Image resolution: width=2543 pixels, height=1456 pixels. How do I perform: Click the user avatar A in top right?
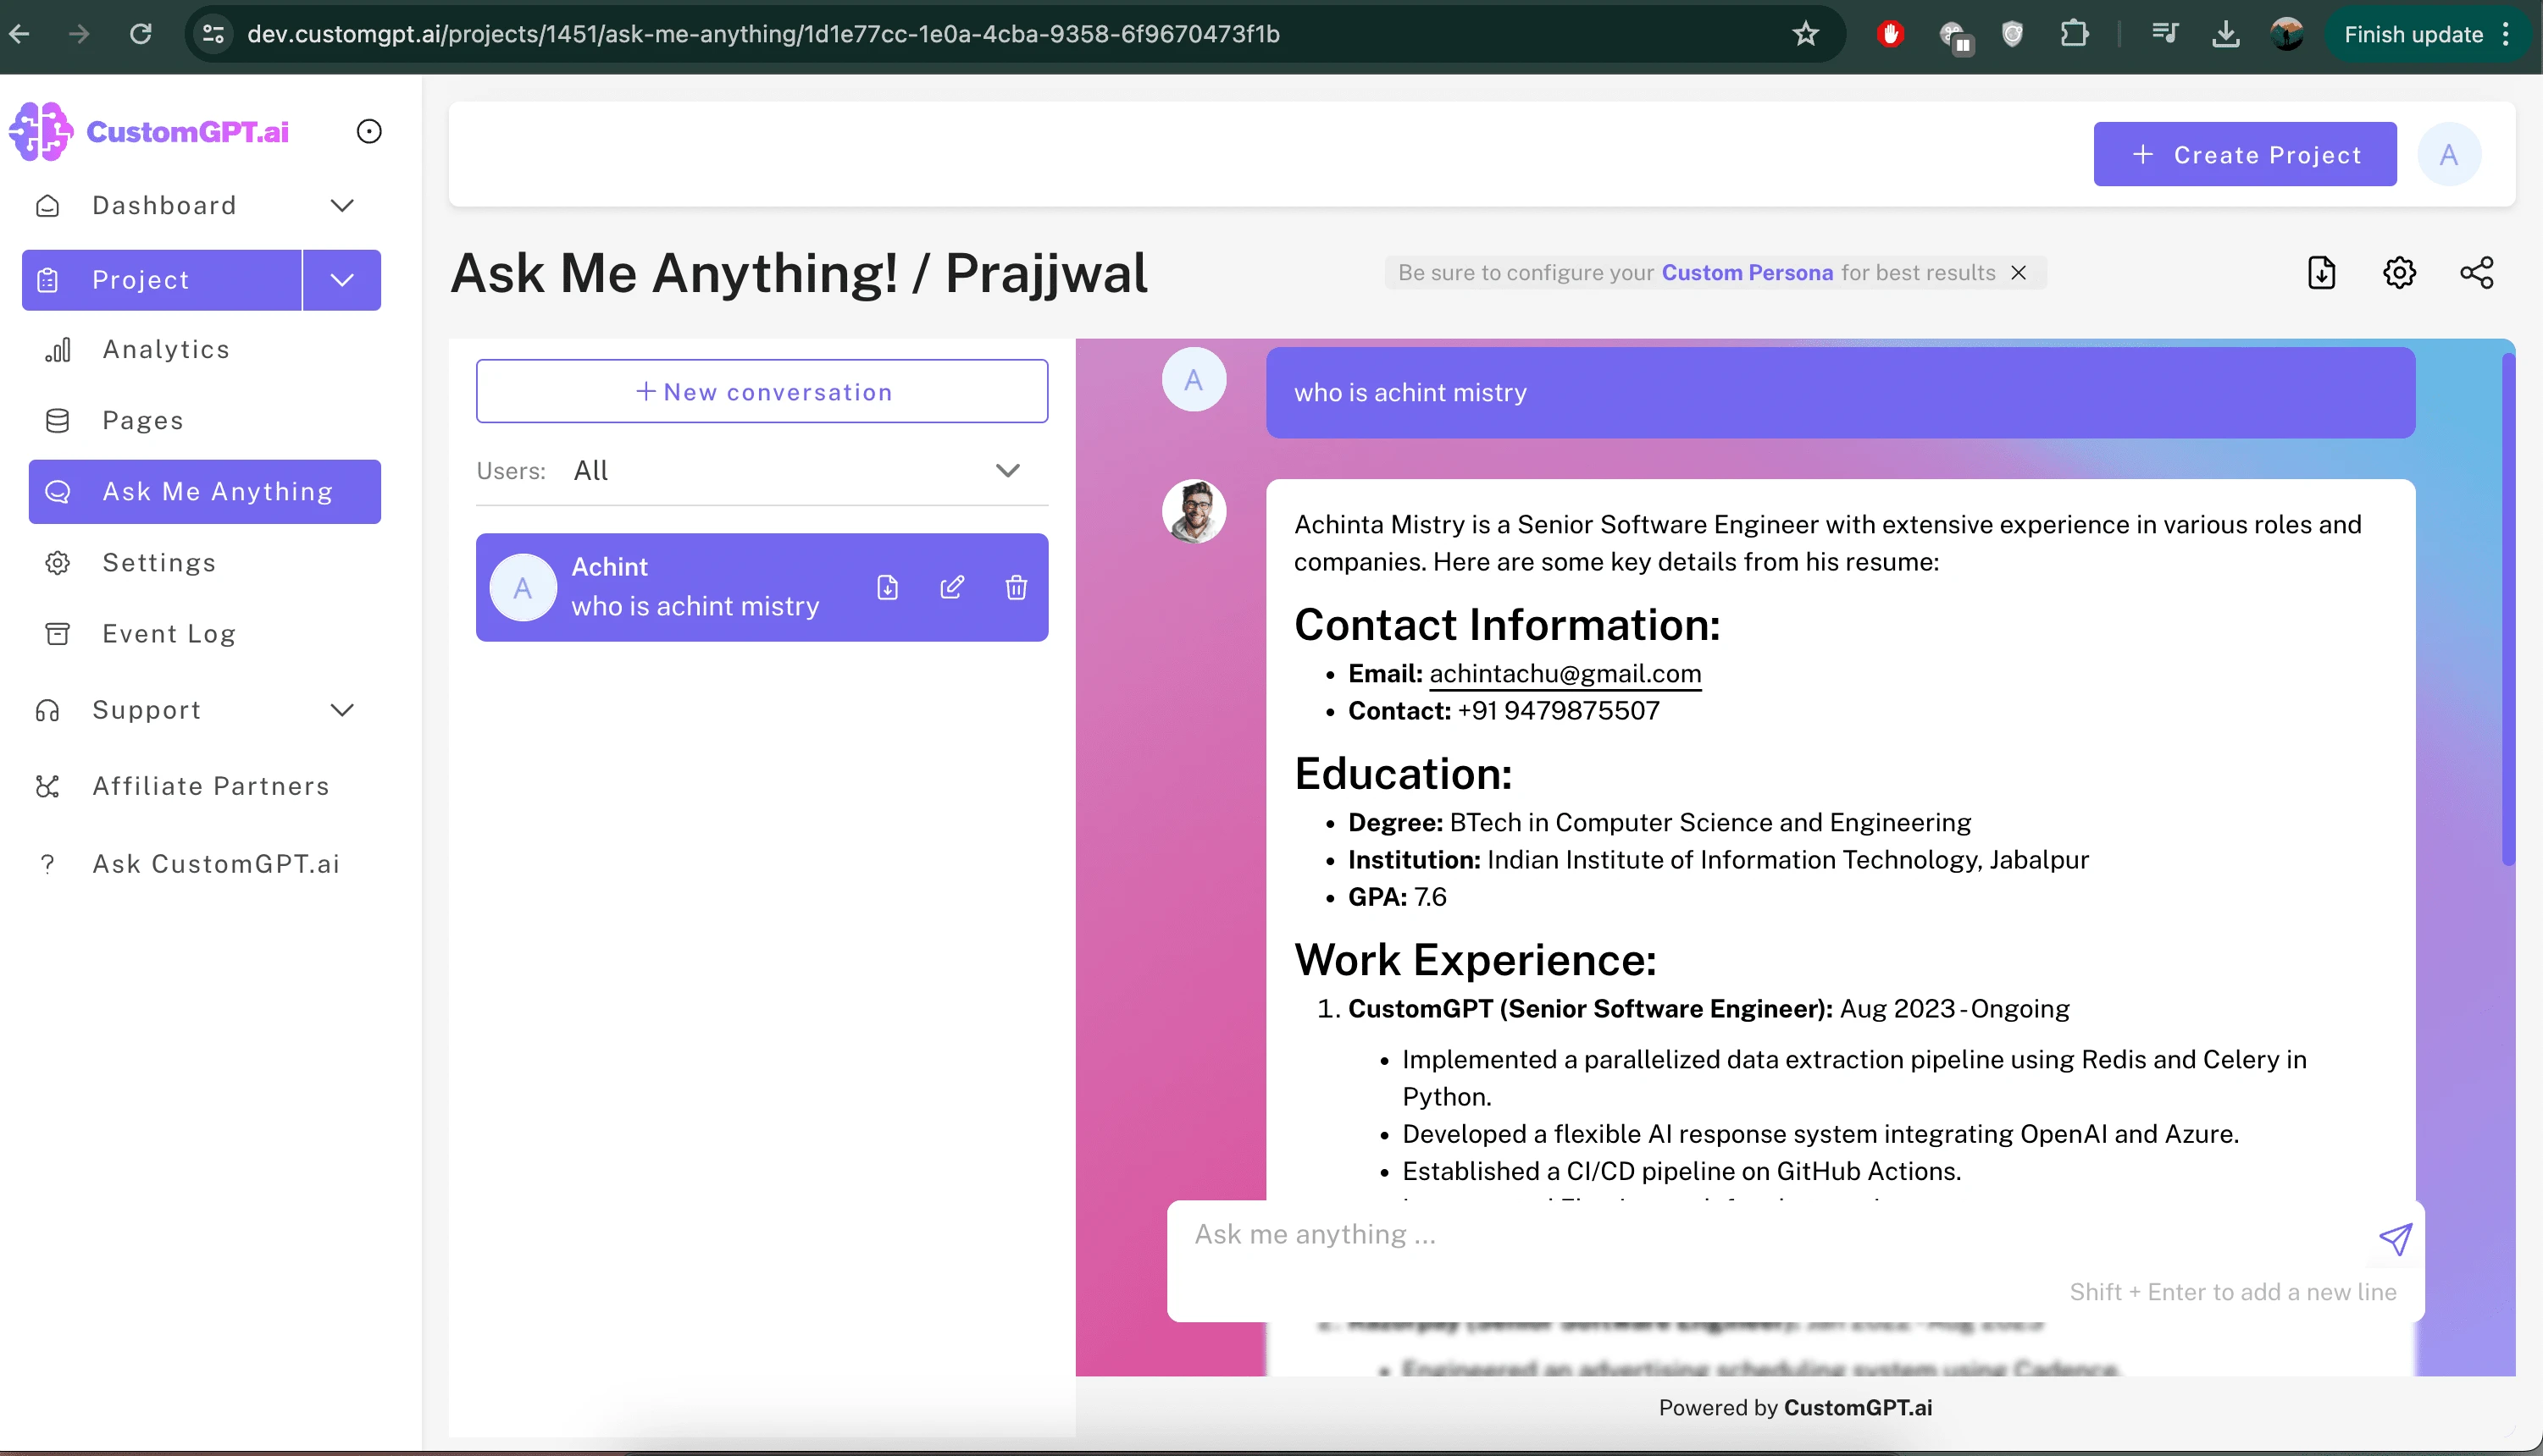2449,155
